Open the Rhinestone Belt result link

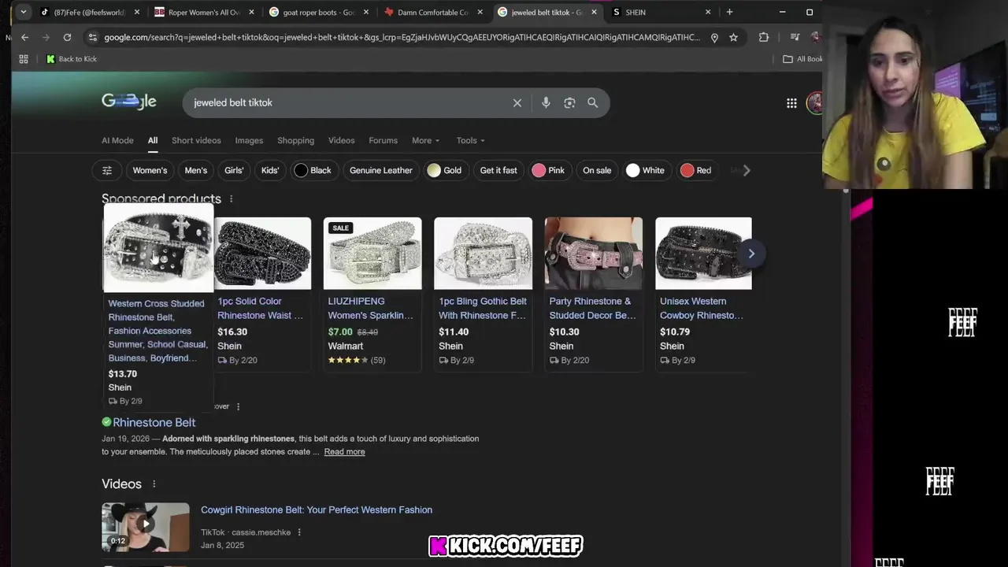coord(154,422)
